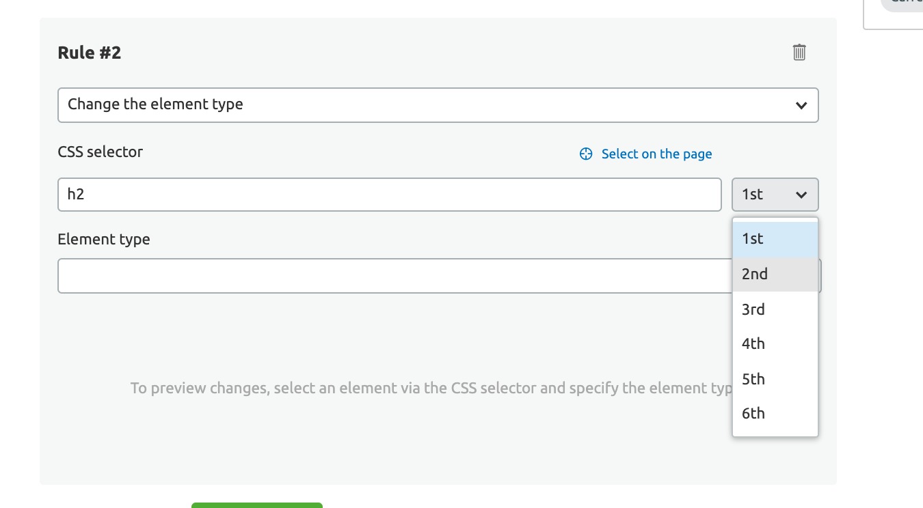Viewport: 923px width, 508px height.
Task: Click the "Select on the page" link
Action: click(656, 154)
